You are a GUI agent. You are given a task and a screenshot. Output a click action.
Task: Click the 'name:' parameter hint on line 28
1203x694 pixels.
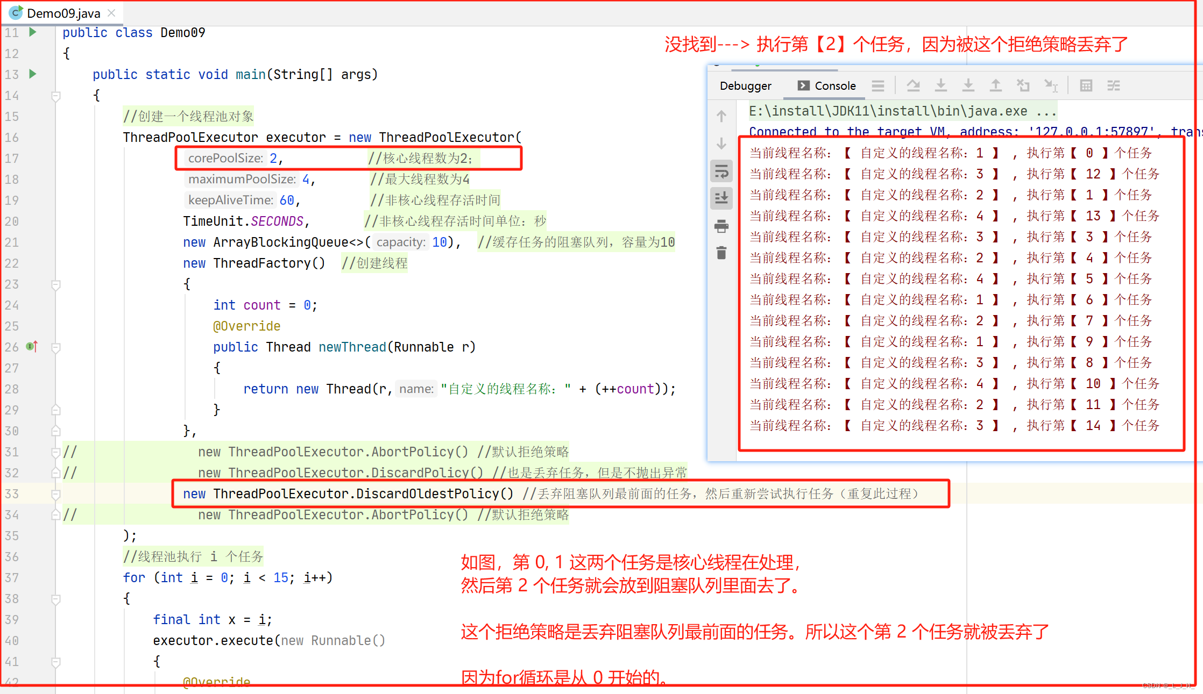pyautogui.click(x=416, y=389)
